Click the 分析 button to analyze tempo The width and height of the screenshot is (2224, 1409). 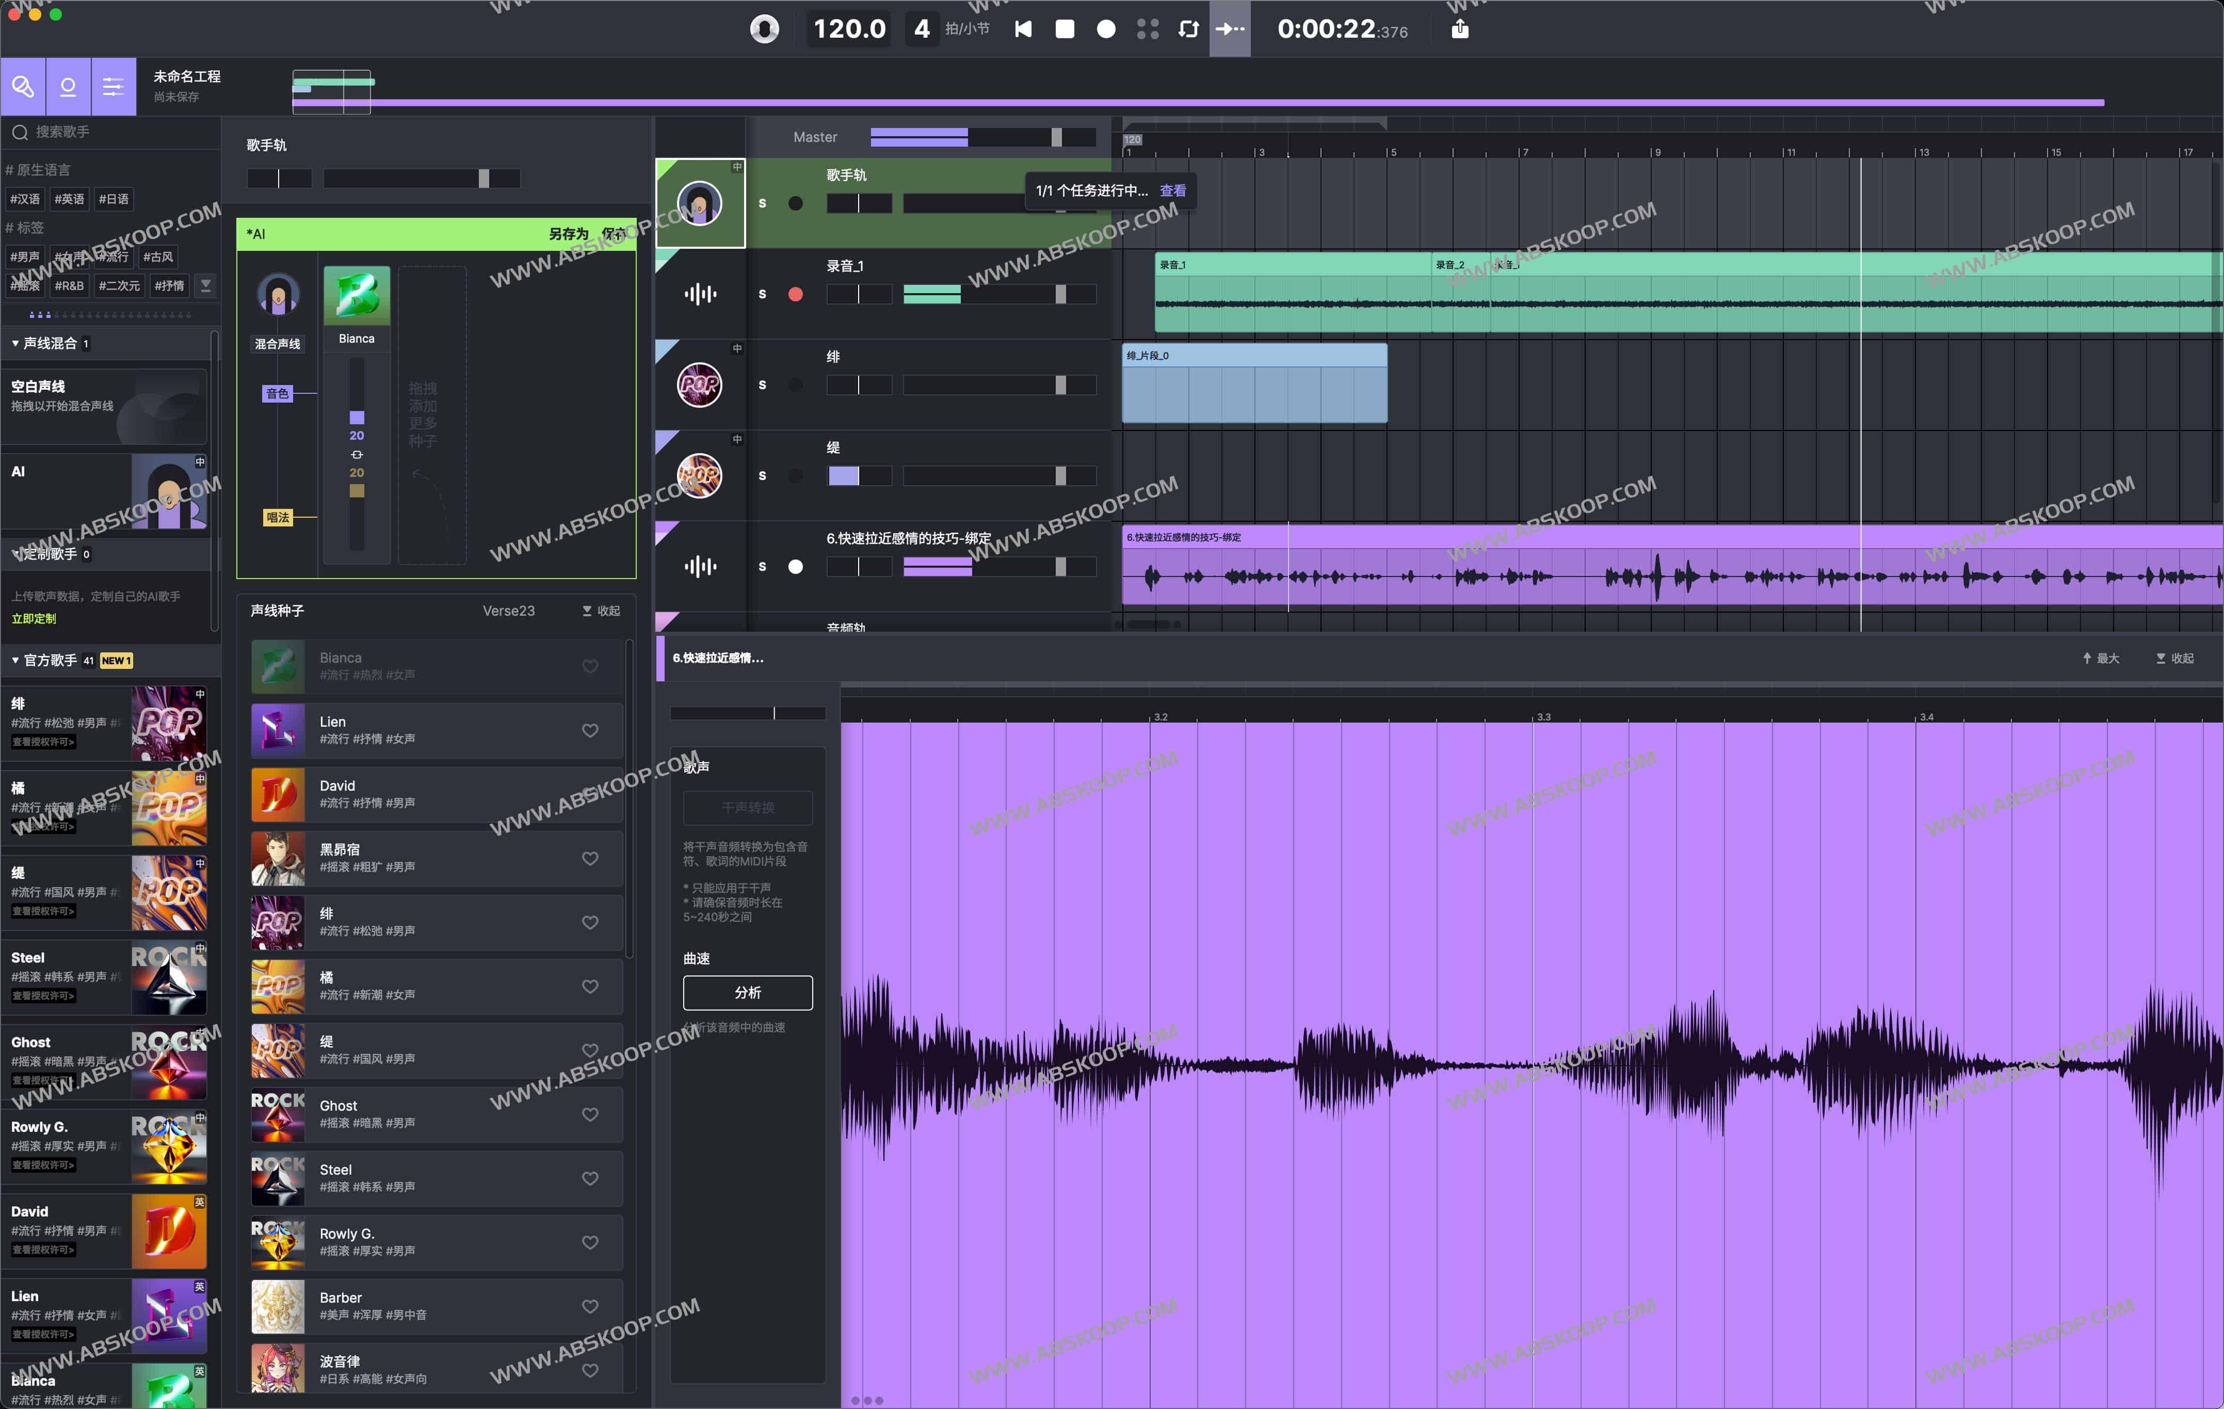pyautogui.click(x=747, y=992)
